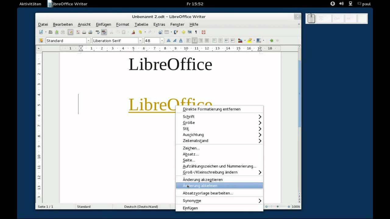The height and width of the screenshot is (219, 390).
Task: Click the Numbering list icon
Action: coord(214,40)
